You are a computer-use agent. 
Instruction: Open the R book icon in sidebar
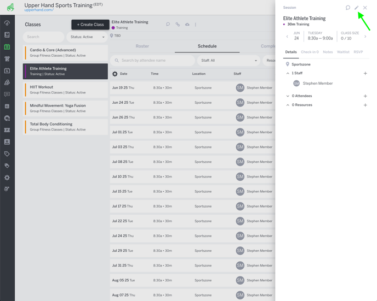point(7,142)
